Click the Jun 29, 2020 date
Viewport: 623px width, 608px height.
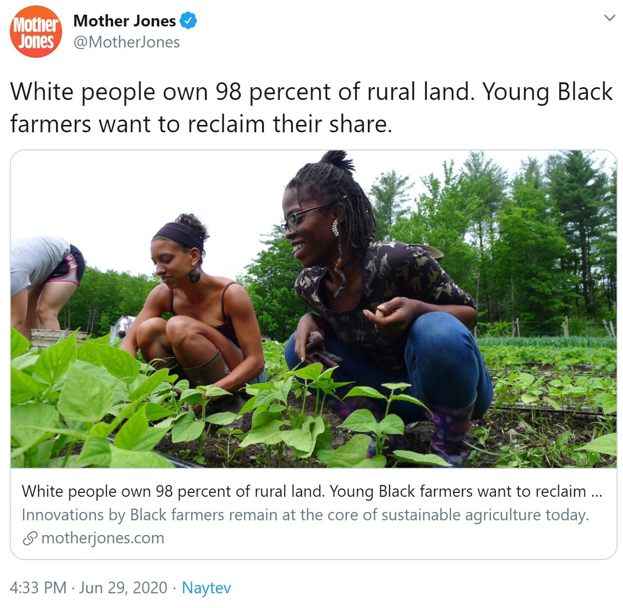click(x=123, y=587)
